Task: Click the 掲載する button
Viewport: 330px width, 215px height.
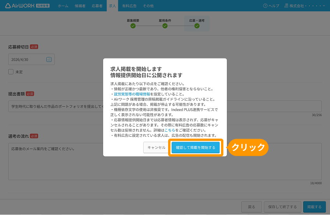Action: [314, 207]
